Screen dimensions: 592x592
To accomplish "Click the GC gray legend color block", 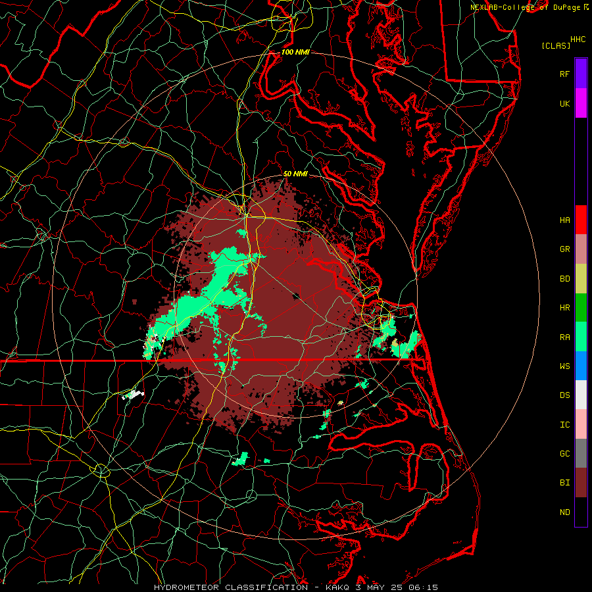I will point(581,453).
